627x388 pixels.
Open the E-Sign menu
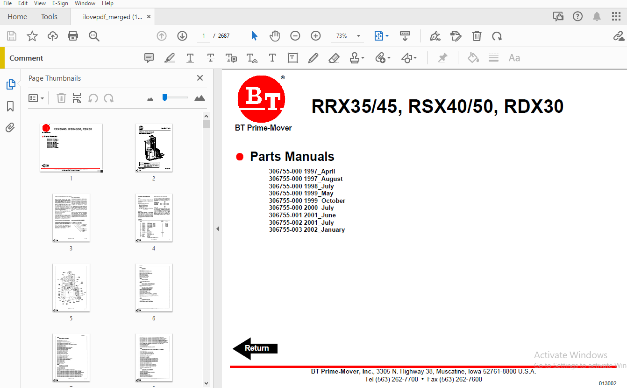pos(60,3)
